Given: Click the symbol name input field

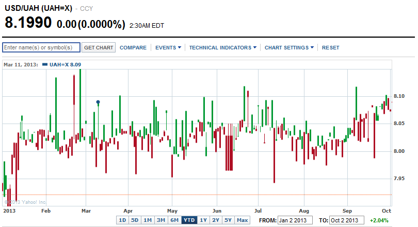Looking at the screenshot, I should [41, 47].
